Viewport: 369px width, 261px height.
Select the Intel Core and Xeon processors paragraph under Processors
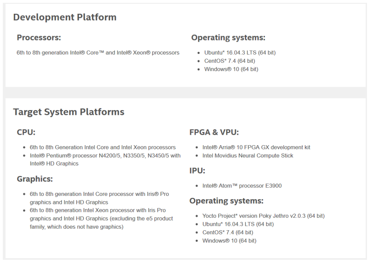tap(98, 53)
